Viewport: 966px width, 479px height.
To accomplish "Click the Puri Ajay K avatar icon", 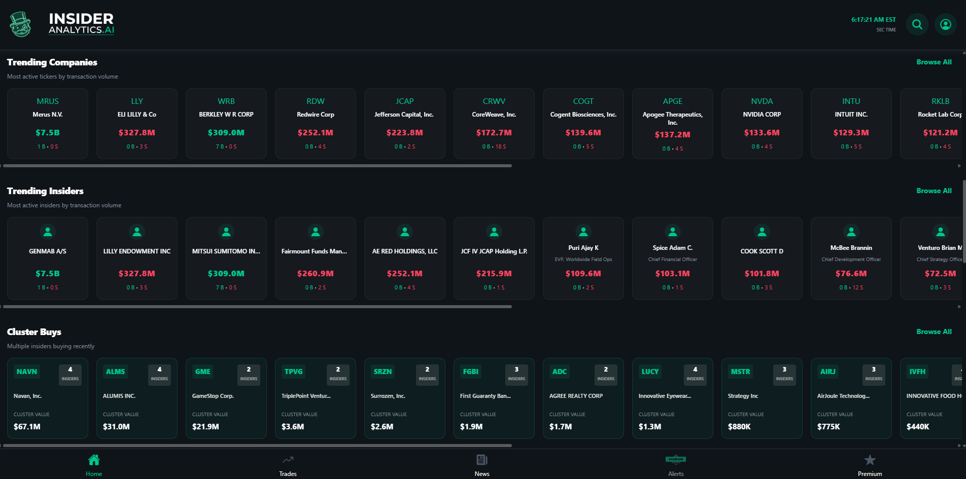I will [583, 232].
